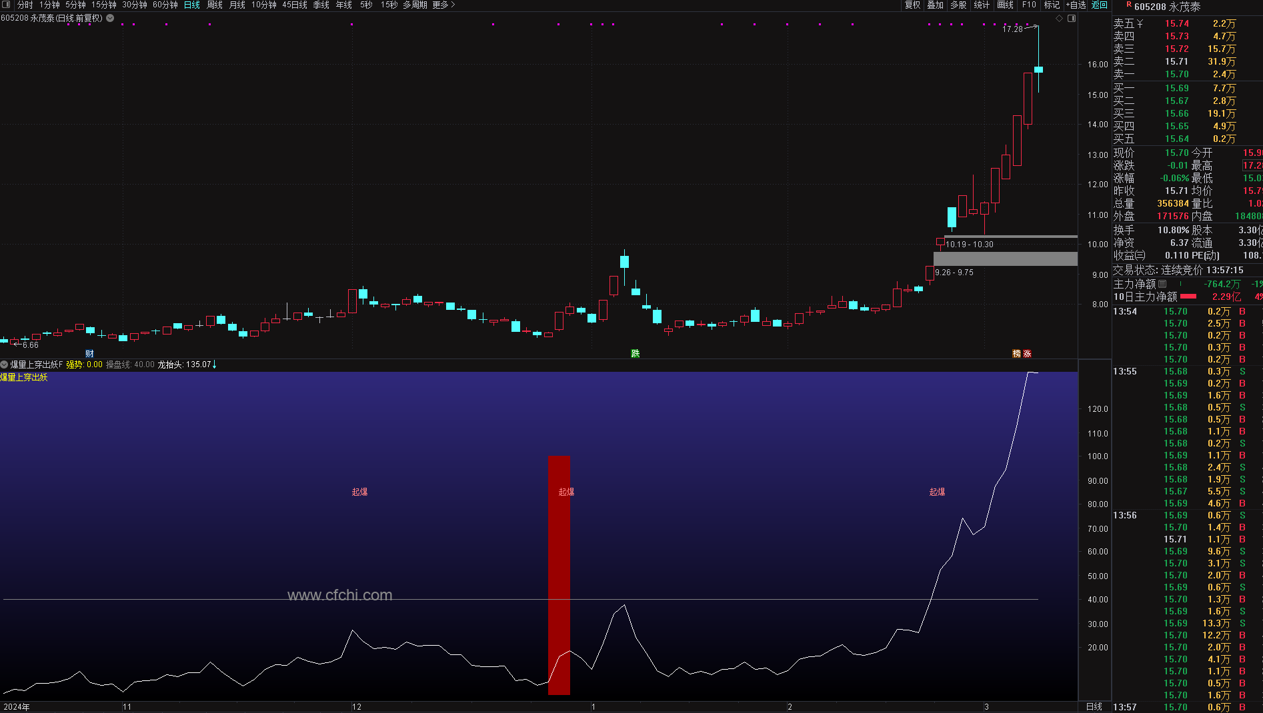Click the 10.19 - 10.30 gap label
This screenshot has width=1263, height=713.
coord(969,245)
